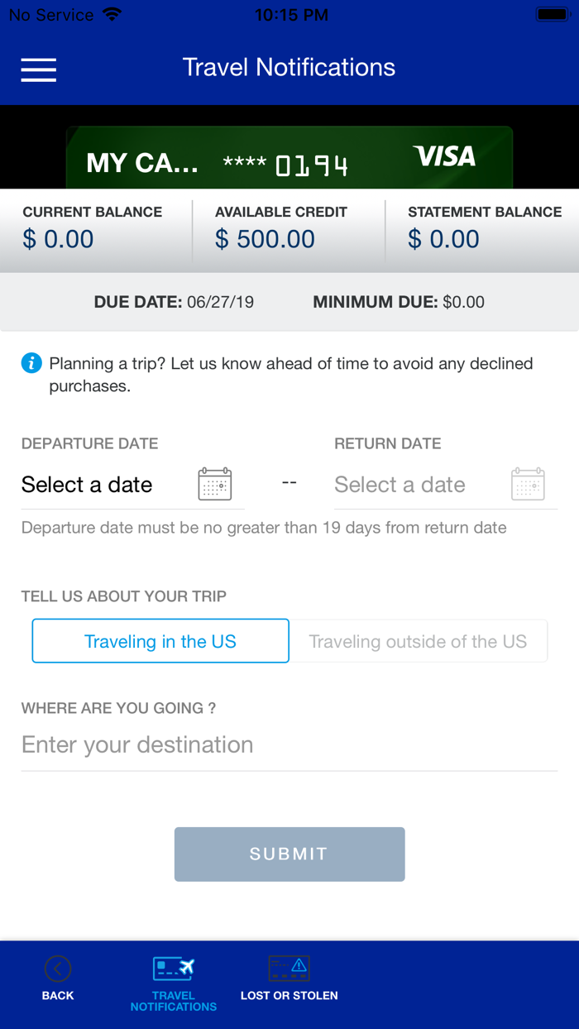Select Traveling outside of the US
The height and width of the screenshot is (1029, 579).
(x=418, y=641)
